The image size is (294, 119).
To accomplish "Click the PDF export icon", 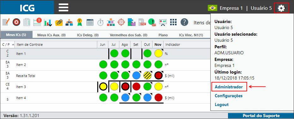I will [x=142, y=22].
